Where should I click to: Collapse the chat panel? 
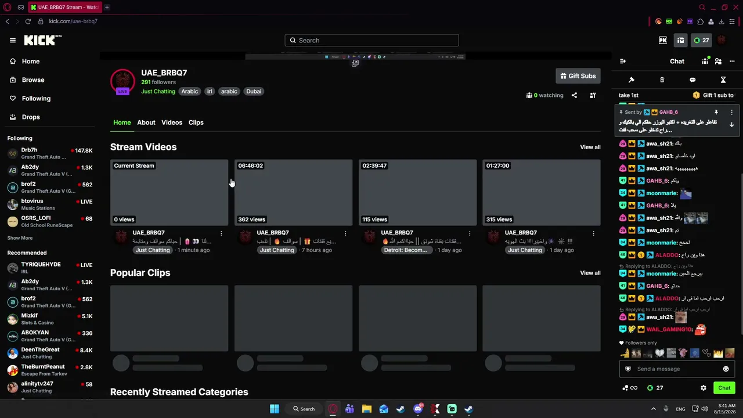click(623, 61)
